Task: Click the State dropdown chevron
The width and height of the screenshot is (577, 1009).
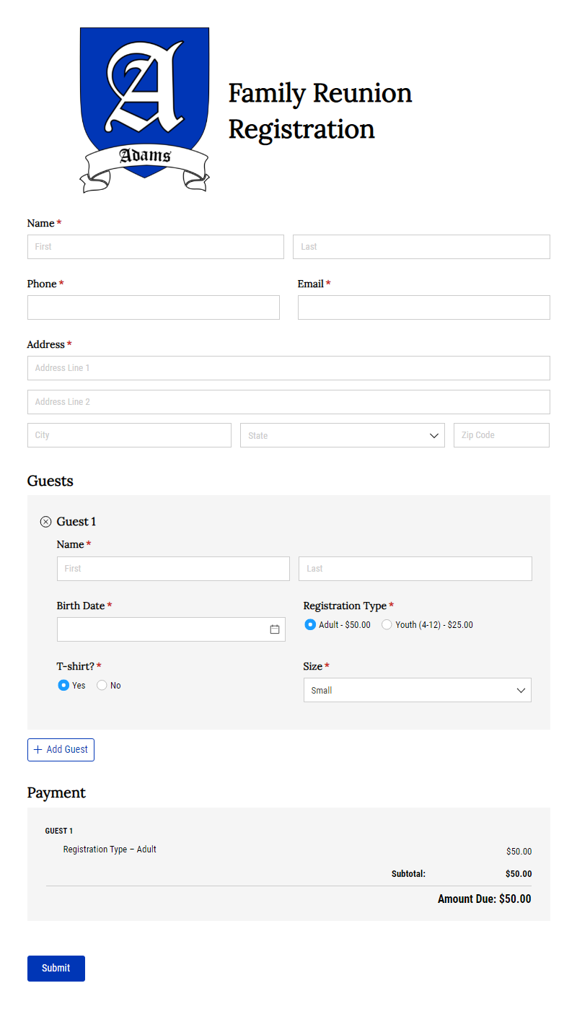Action: (433, 435)
